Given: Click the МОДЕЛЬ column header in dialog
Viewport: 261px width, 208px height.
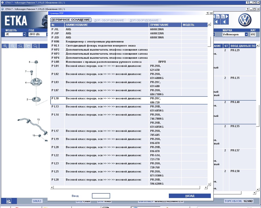Looking at the screenshot, I should pyautogui.click(x=194, y=25).
